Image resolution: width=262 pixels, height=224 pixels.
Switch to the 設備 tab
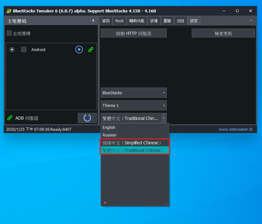pyautogui.click(x=154, y=21)
